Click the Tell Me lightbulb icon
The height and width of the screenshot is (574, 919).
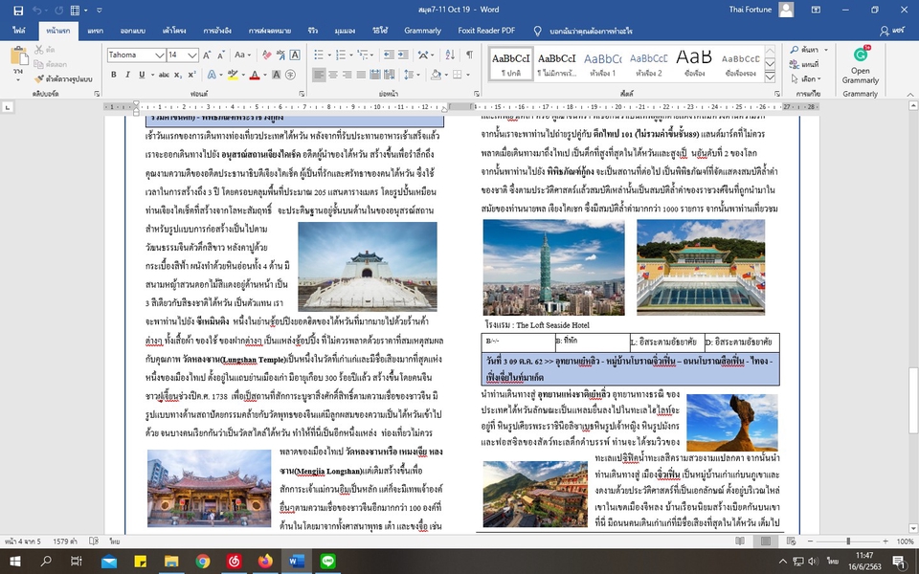[537, 31]
